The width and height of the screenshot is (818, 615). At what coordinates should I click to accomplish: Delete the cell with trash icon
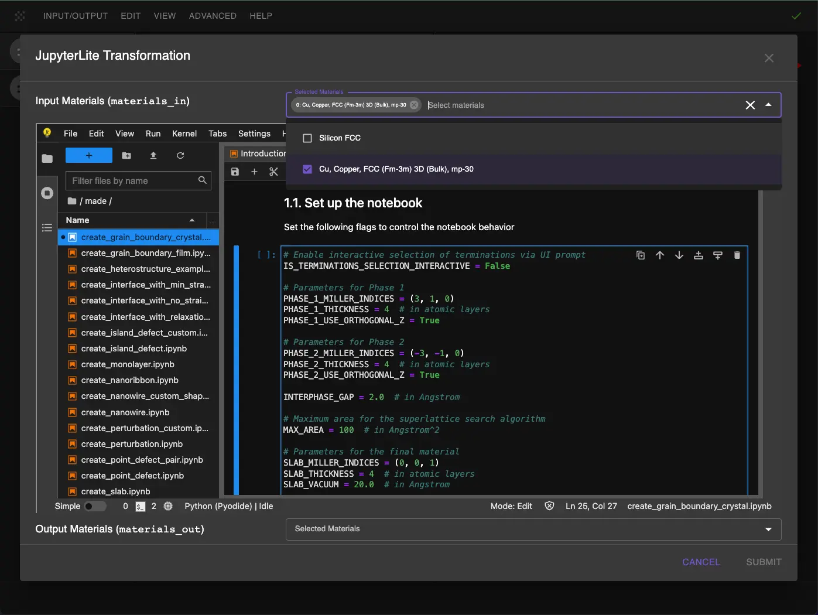(737, 255)
